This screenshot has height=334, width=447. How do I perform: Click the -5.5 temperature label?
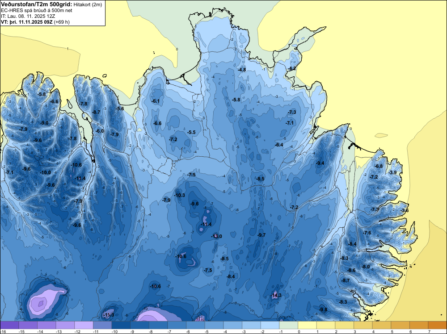click(x=191, y=133)
